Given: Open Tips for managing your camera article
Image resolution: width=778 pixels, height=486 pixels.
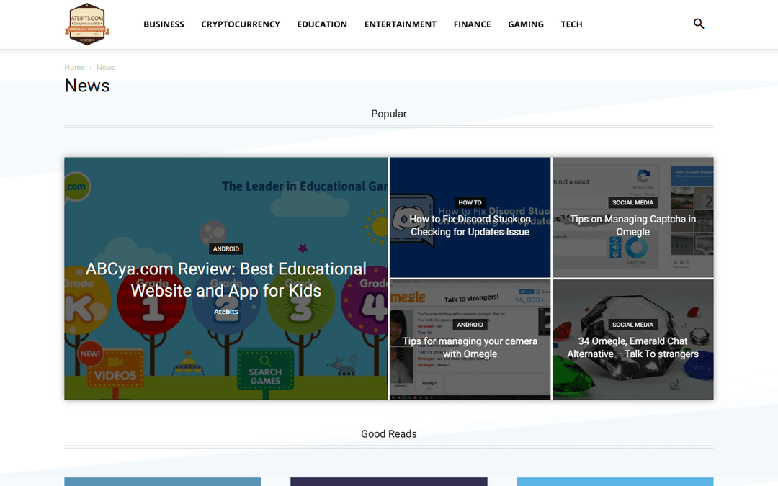Looking at the screenshot, I should tap(470, 348).
